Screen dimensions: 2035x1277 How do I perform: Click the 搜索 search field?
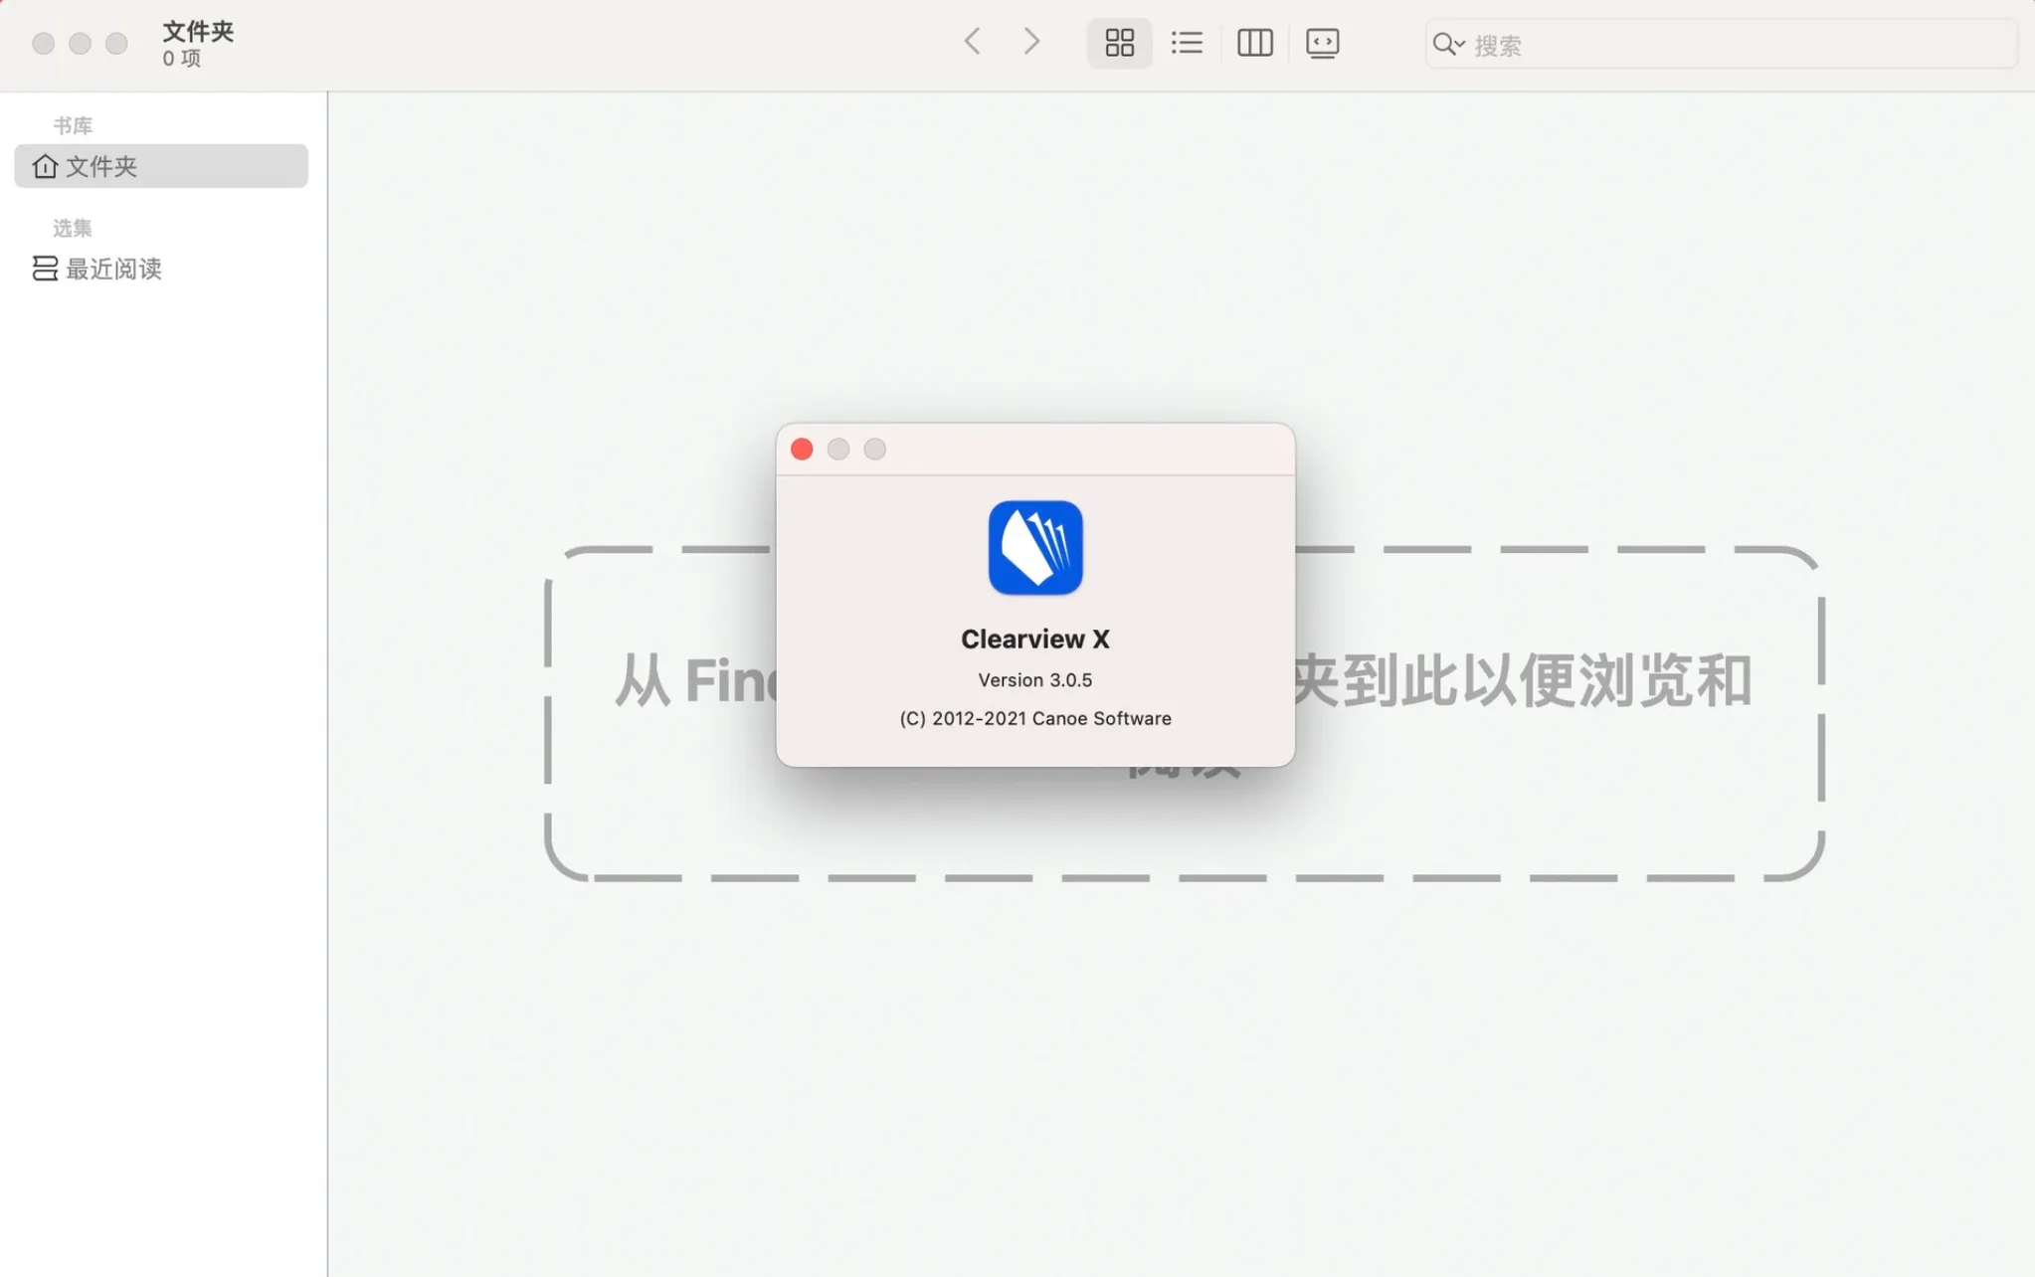[x=1721, y=45]
